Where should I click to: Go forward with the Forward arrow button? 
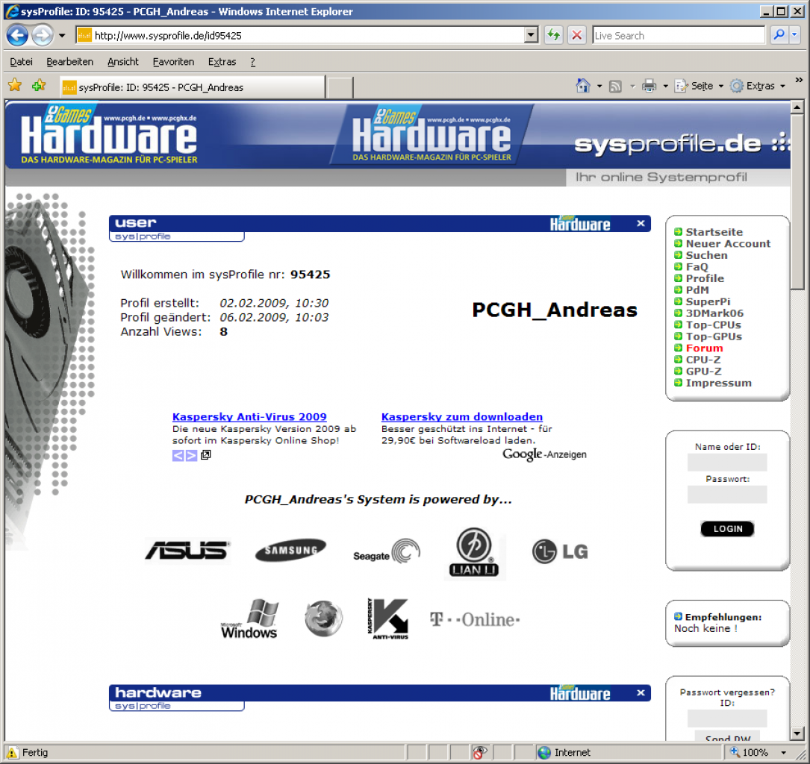pyautogui.click(x=43, y=35)
